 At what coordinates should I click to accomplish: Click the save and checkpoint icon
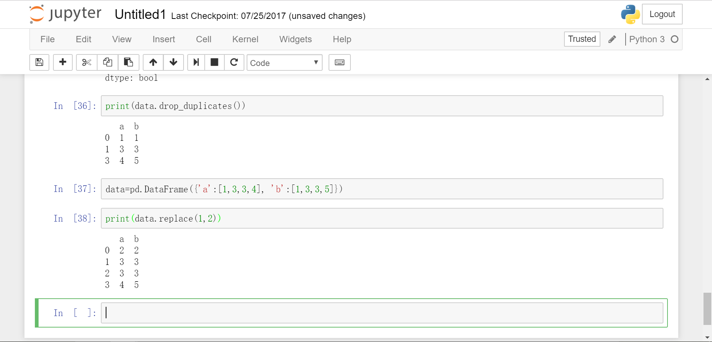click(x=39, y=62)
